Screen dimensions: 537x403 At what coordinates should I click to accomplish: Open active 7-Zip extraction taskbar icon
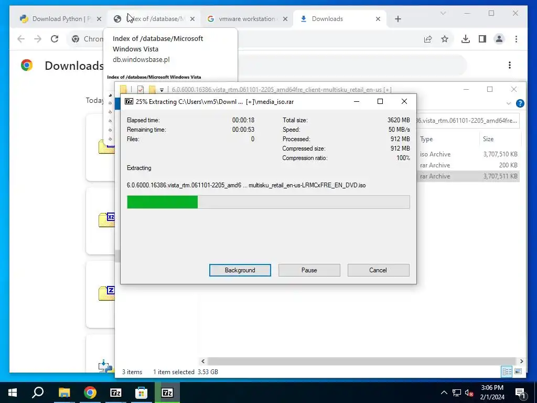167,393
